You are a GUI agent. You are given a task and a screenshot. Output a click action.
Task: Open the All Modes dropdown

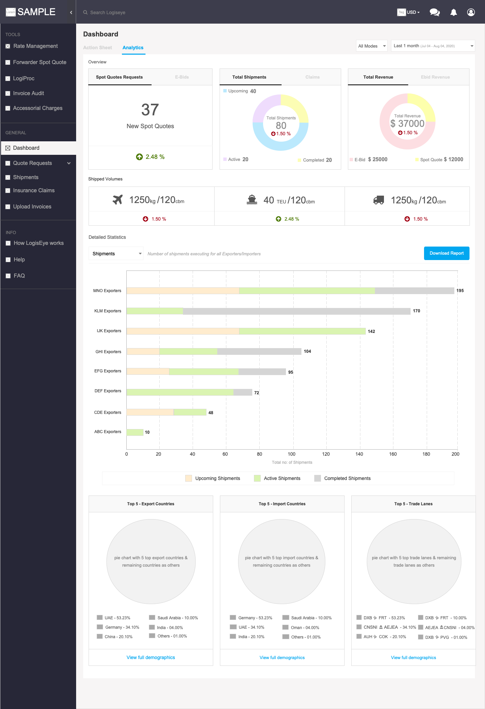point(372,46)
